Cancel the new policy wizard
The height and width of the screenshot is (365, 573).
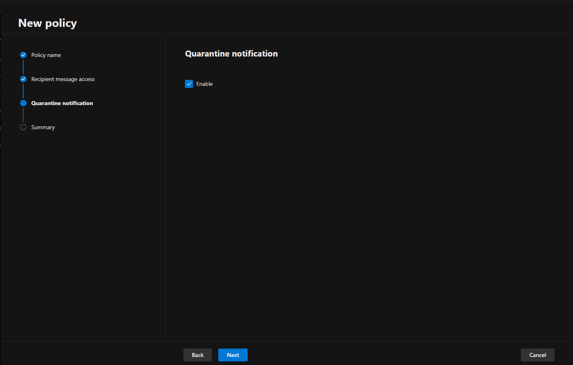pos(537,355)
